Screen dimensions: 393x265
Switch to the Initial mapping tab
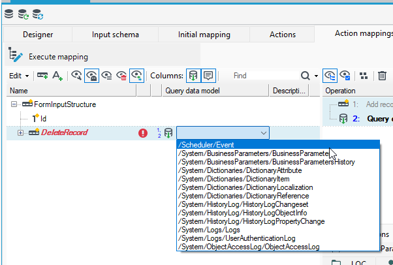(204, 35)
